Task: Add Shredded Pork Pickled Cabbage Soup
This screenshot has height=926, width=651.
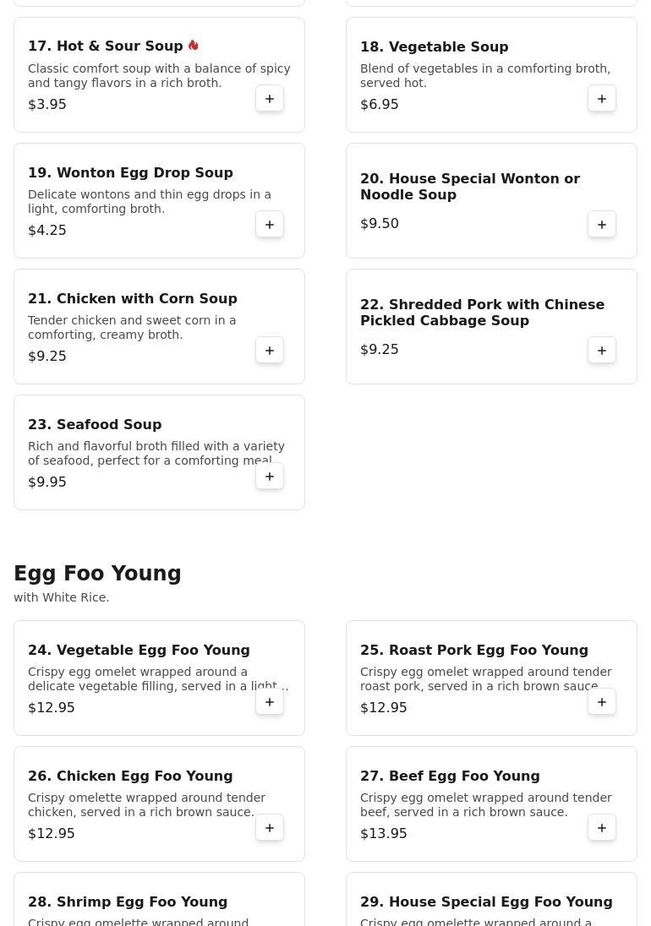Action: click(601, 350)
